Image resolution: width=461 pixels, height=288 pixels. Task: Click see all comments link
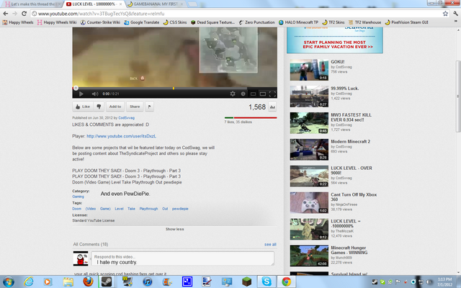tap(270, 244)
